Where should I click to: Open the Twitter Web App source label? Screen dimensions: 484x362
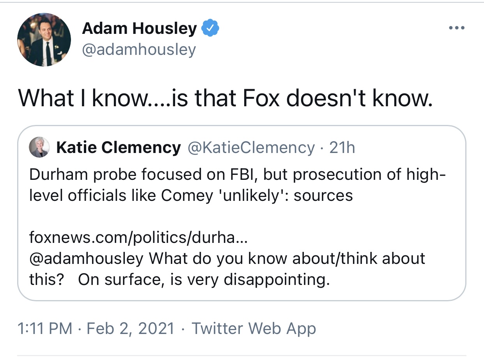(254, 329)
